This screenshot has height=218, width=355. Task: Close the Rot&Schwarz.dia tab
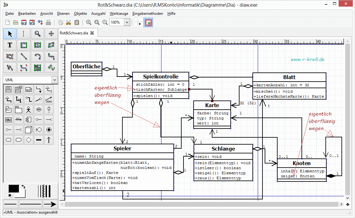click(x=92, y=33)
